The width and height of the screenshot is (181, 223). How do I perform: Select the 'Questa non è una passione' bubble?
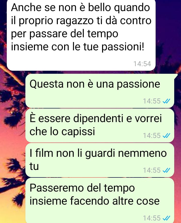(x=100, y=91)
